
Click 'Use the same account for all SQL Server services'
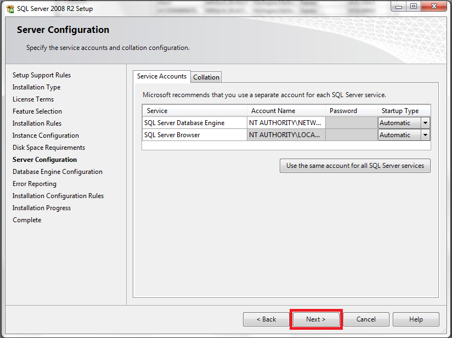point(355,166)
